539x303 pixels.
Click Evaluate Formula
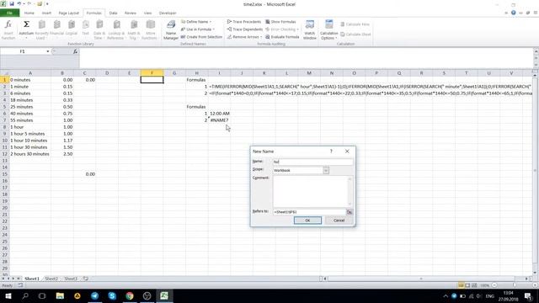[282, 37]
